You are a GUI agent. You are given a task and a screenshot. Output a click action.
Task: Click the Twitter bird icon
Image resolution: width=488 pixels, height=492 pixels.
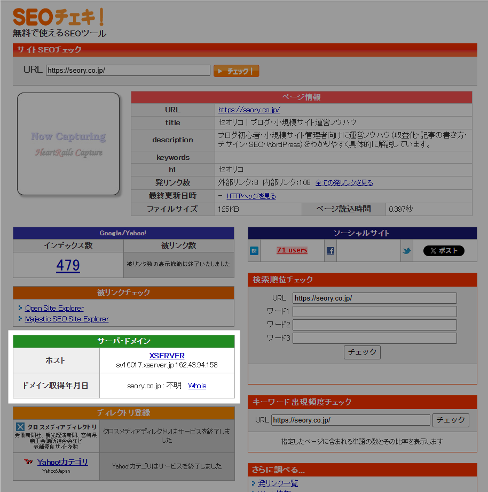(406, 251)
